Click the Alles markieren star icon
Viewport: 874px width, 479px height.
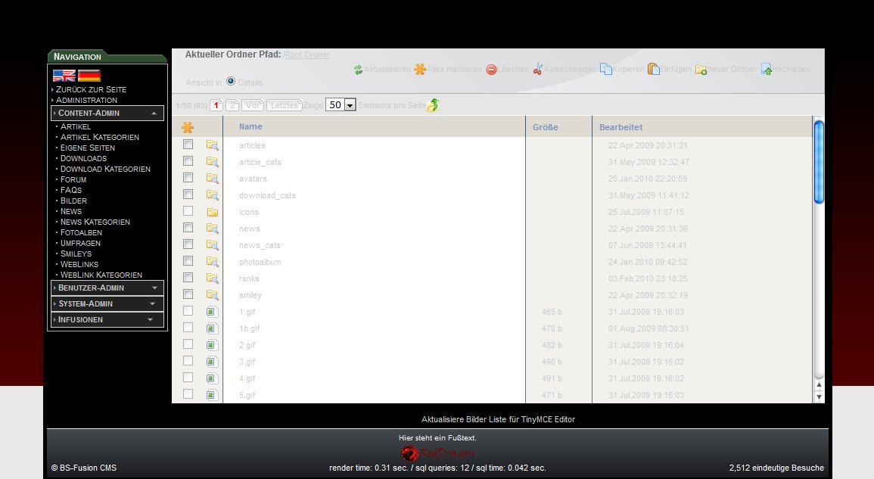tap(419, 70)
